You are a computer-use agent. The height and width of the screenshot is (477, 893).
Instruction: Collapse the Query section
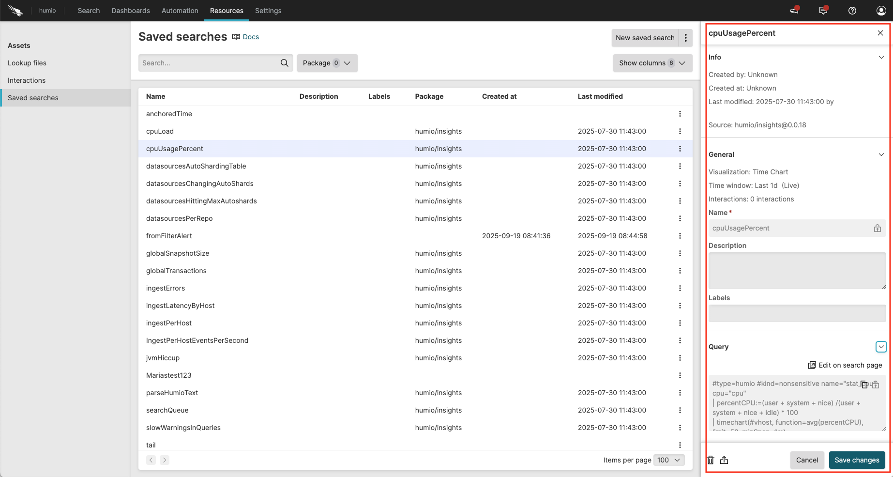(881, 347)
